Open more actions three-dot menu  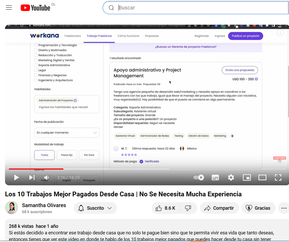[284, 208]
